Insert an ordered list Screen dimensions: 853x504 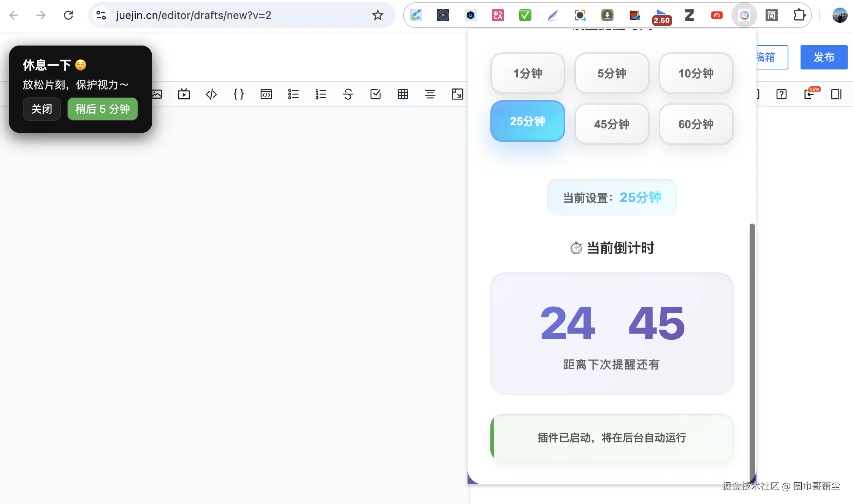(x=320, y=94)
